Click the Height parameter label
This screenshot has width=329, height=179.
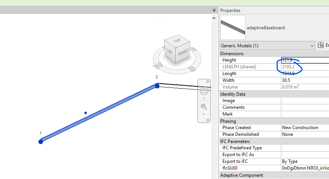(x=229, y=60)
